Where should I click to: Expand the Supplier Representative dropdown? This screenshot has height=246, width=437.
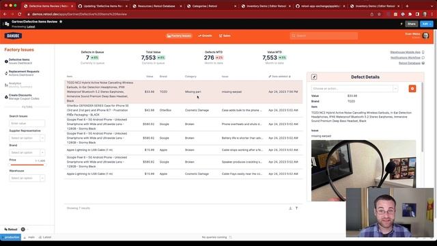coord(27,138)
